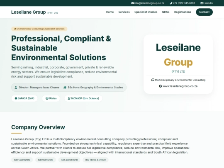Click the IAIAsa registration badge

point(51,98)
